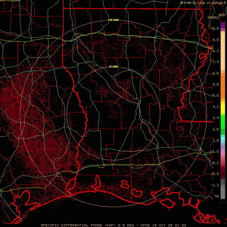
Task: Select the 6.6 scale value
Action: pos(216,73)
